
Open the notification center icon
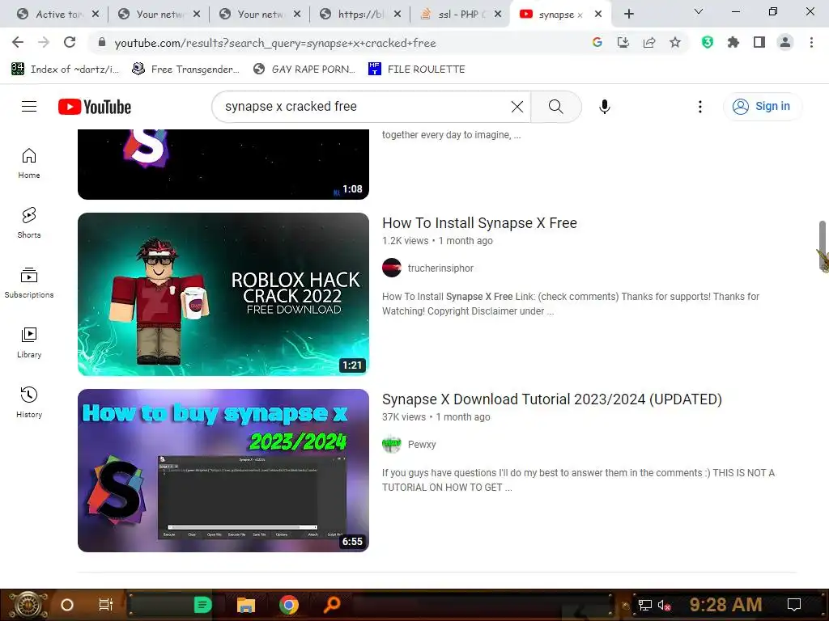794,605
